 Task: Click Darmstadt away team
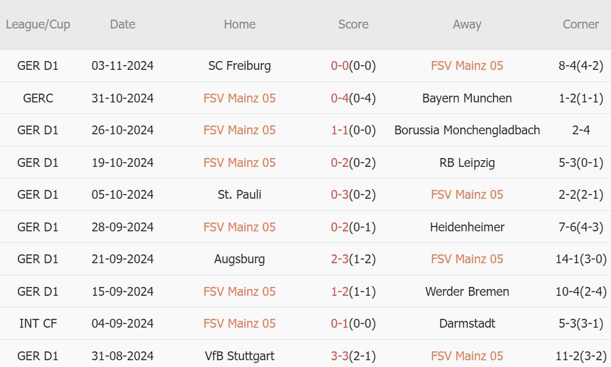click(x=467, y=324)
